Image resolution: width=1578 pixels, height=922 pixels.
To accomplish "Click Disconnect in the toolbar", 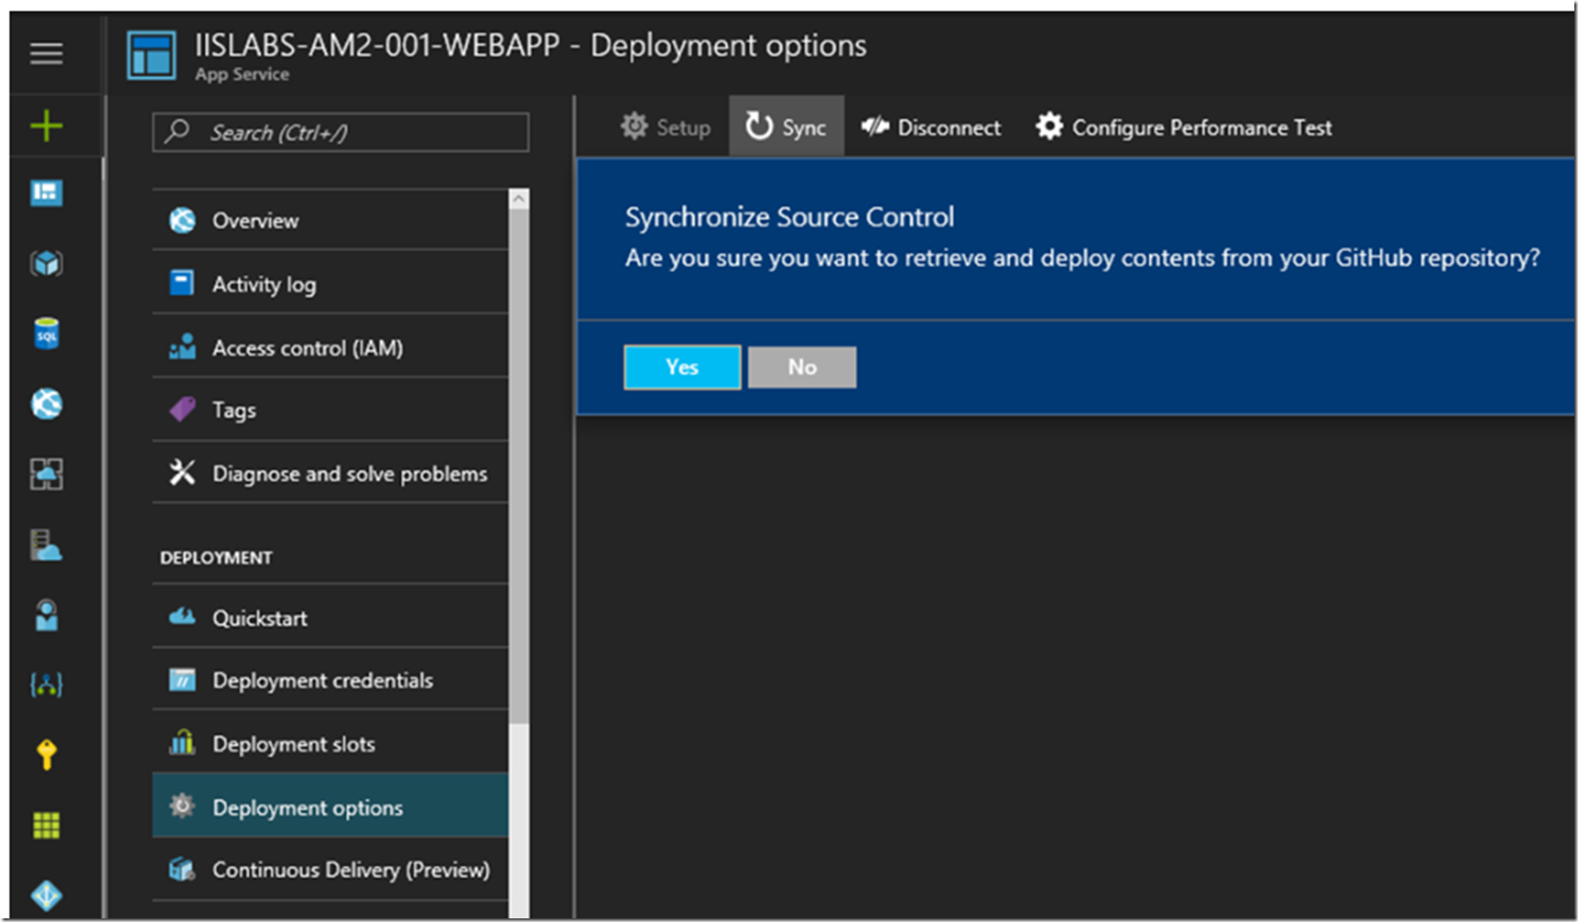I will (x=931, y=127).
